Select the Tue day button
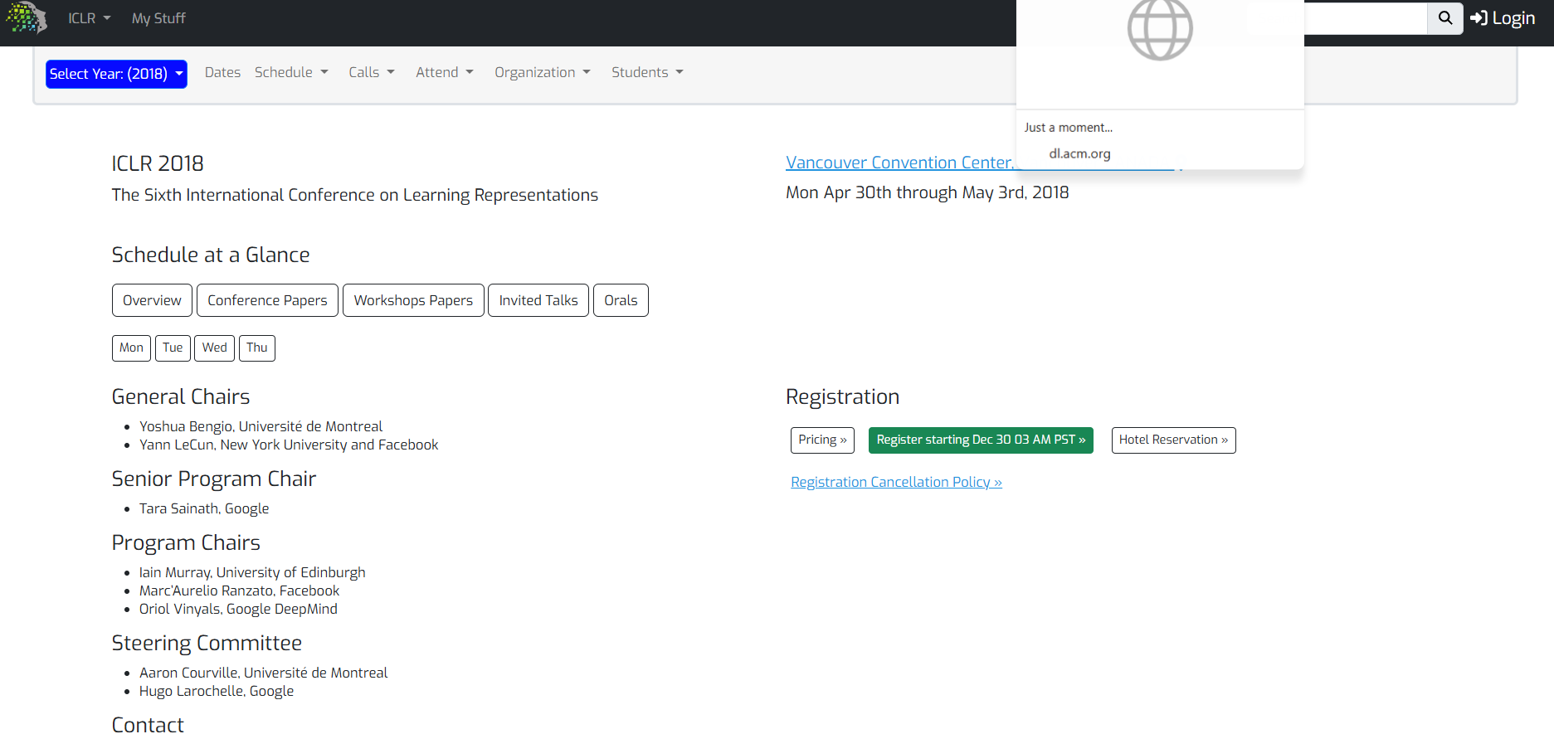This screenshot has height=734, width=1554. tap(173, 348)
